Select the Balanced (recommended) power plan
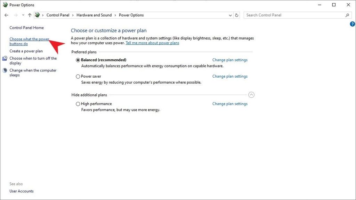356x200 pixels. 78,60
